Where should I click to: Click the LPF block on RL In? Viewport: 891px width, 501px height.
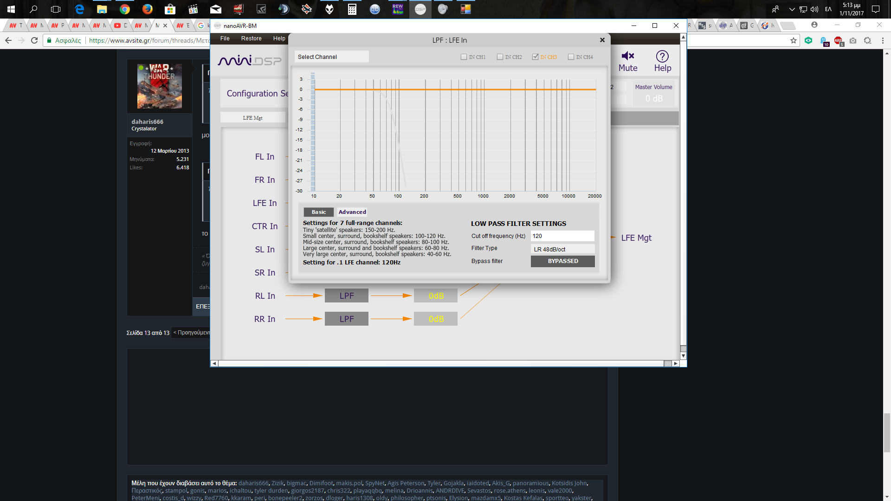click(346, 295)
